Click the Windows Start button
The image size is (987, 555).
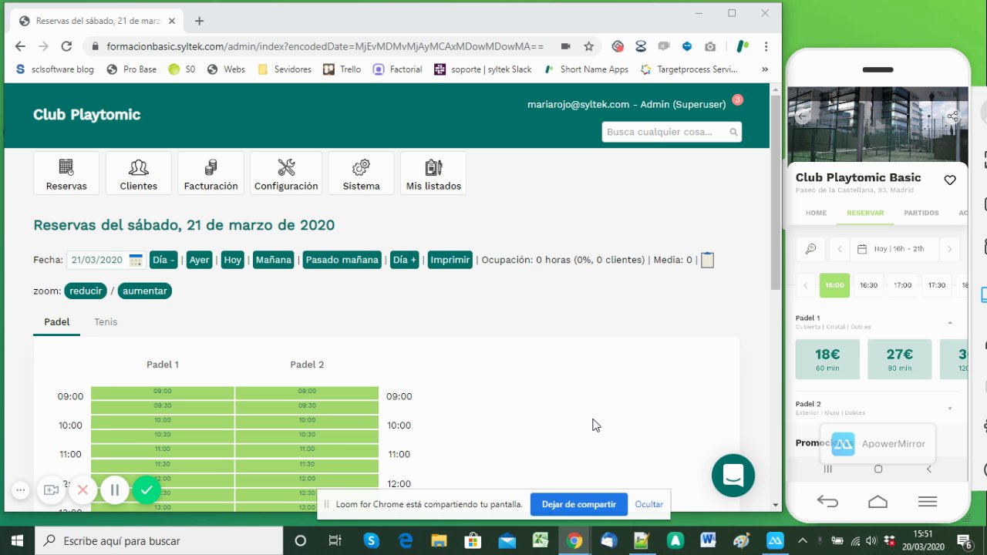pyautogui.click(x=18, y=540)
